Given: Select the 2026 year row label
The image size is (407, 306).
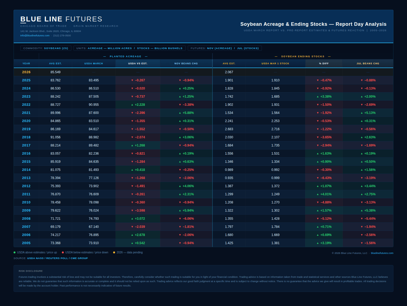Looking at the screenshot, I should tap(26, 72).
